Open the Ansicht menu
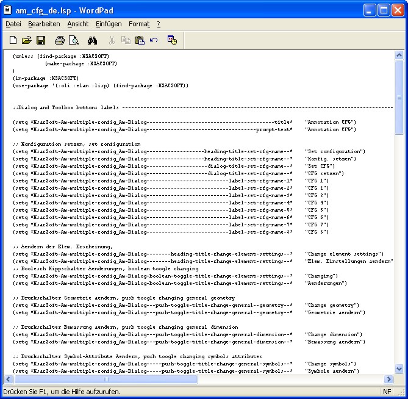The image size is (408, 399). [77, 24]
